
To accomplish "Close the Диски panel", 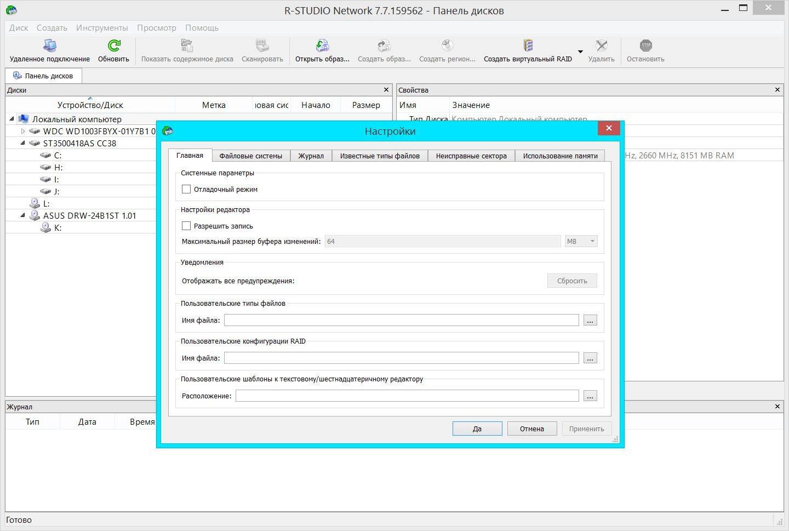I will point(386,89).
